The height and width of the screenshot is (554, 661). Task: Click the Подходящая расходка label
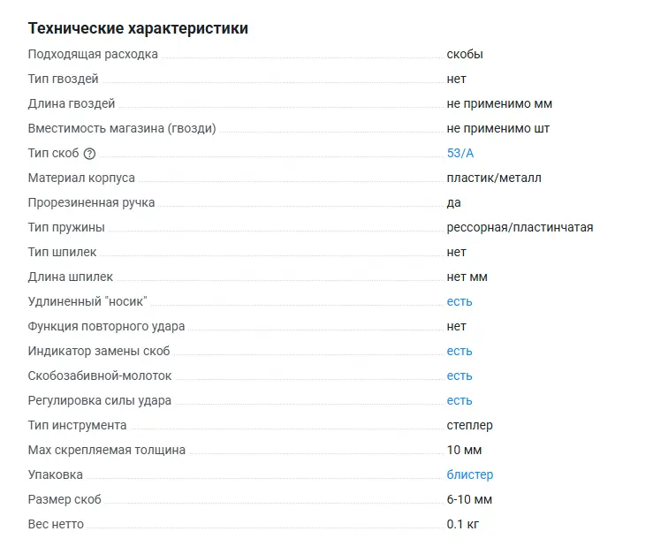[x=93, y=54]
